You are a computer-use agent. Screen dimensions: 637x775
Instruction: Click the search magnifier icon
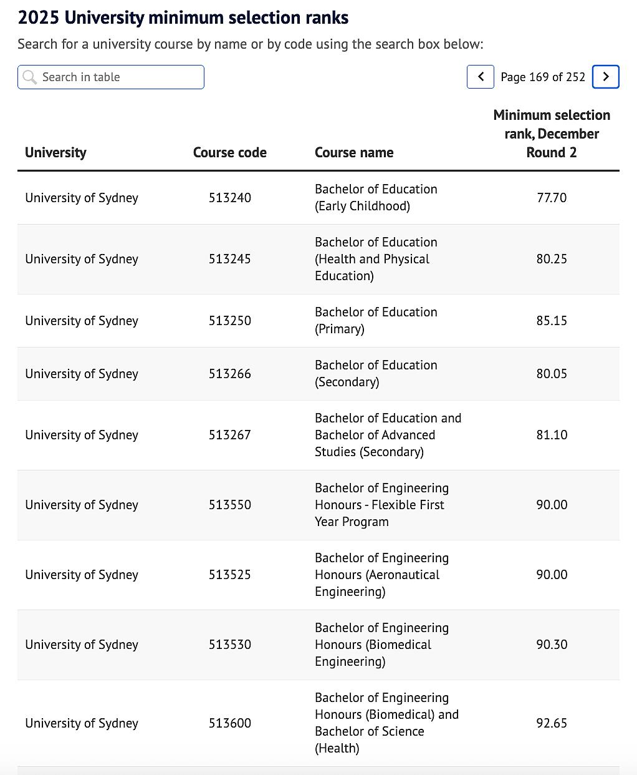tap(29, 77)
